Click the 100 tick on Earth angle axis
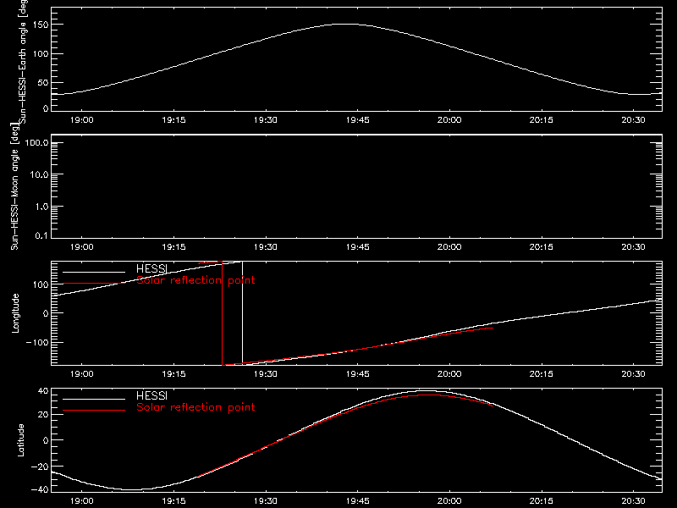The image size is (677, 508). coord(41,54)
